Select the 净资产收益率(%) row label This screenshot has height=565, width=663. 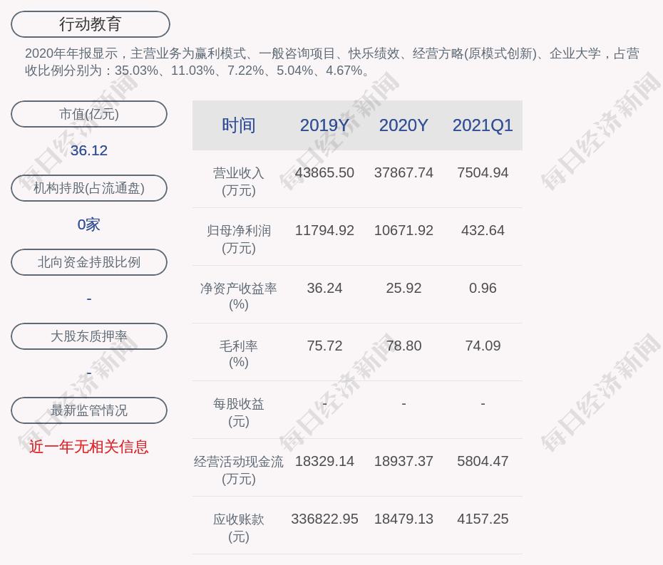(x=239, y=296)
